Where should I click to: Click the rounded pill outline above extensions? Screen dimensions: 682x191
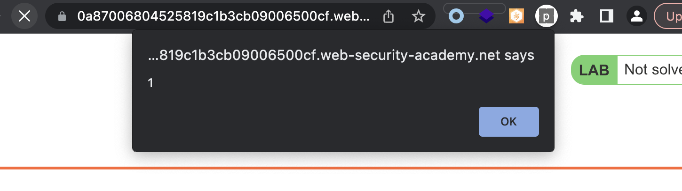(474, 8)
